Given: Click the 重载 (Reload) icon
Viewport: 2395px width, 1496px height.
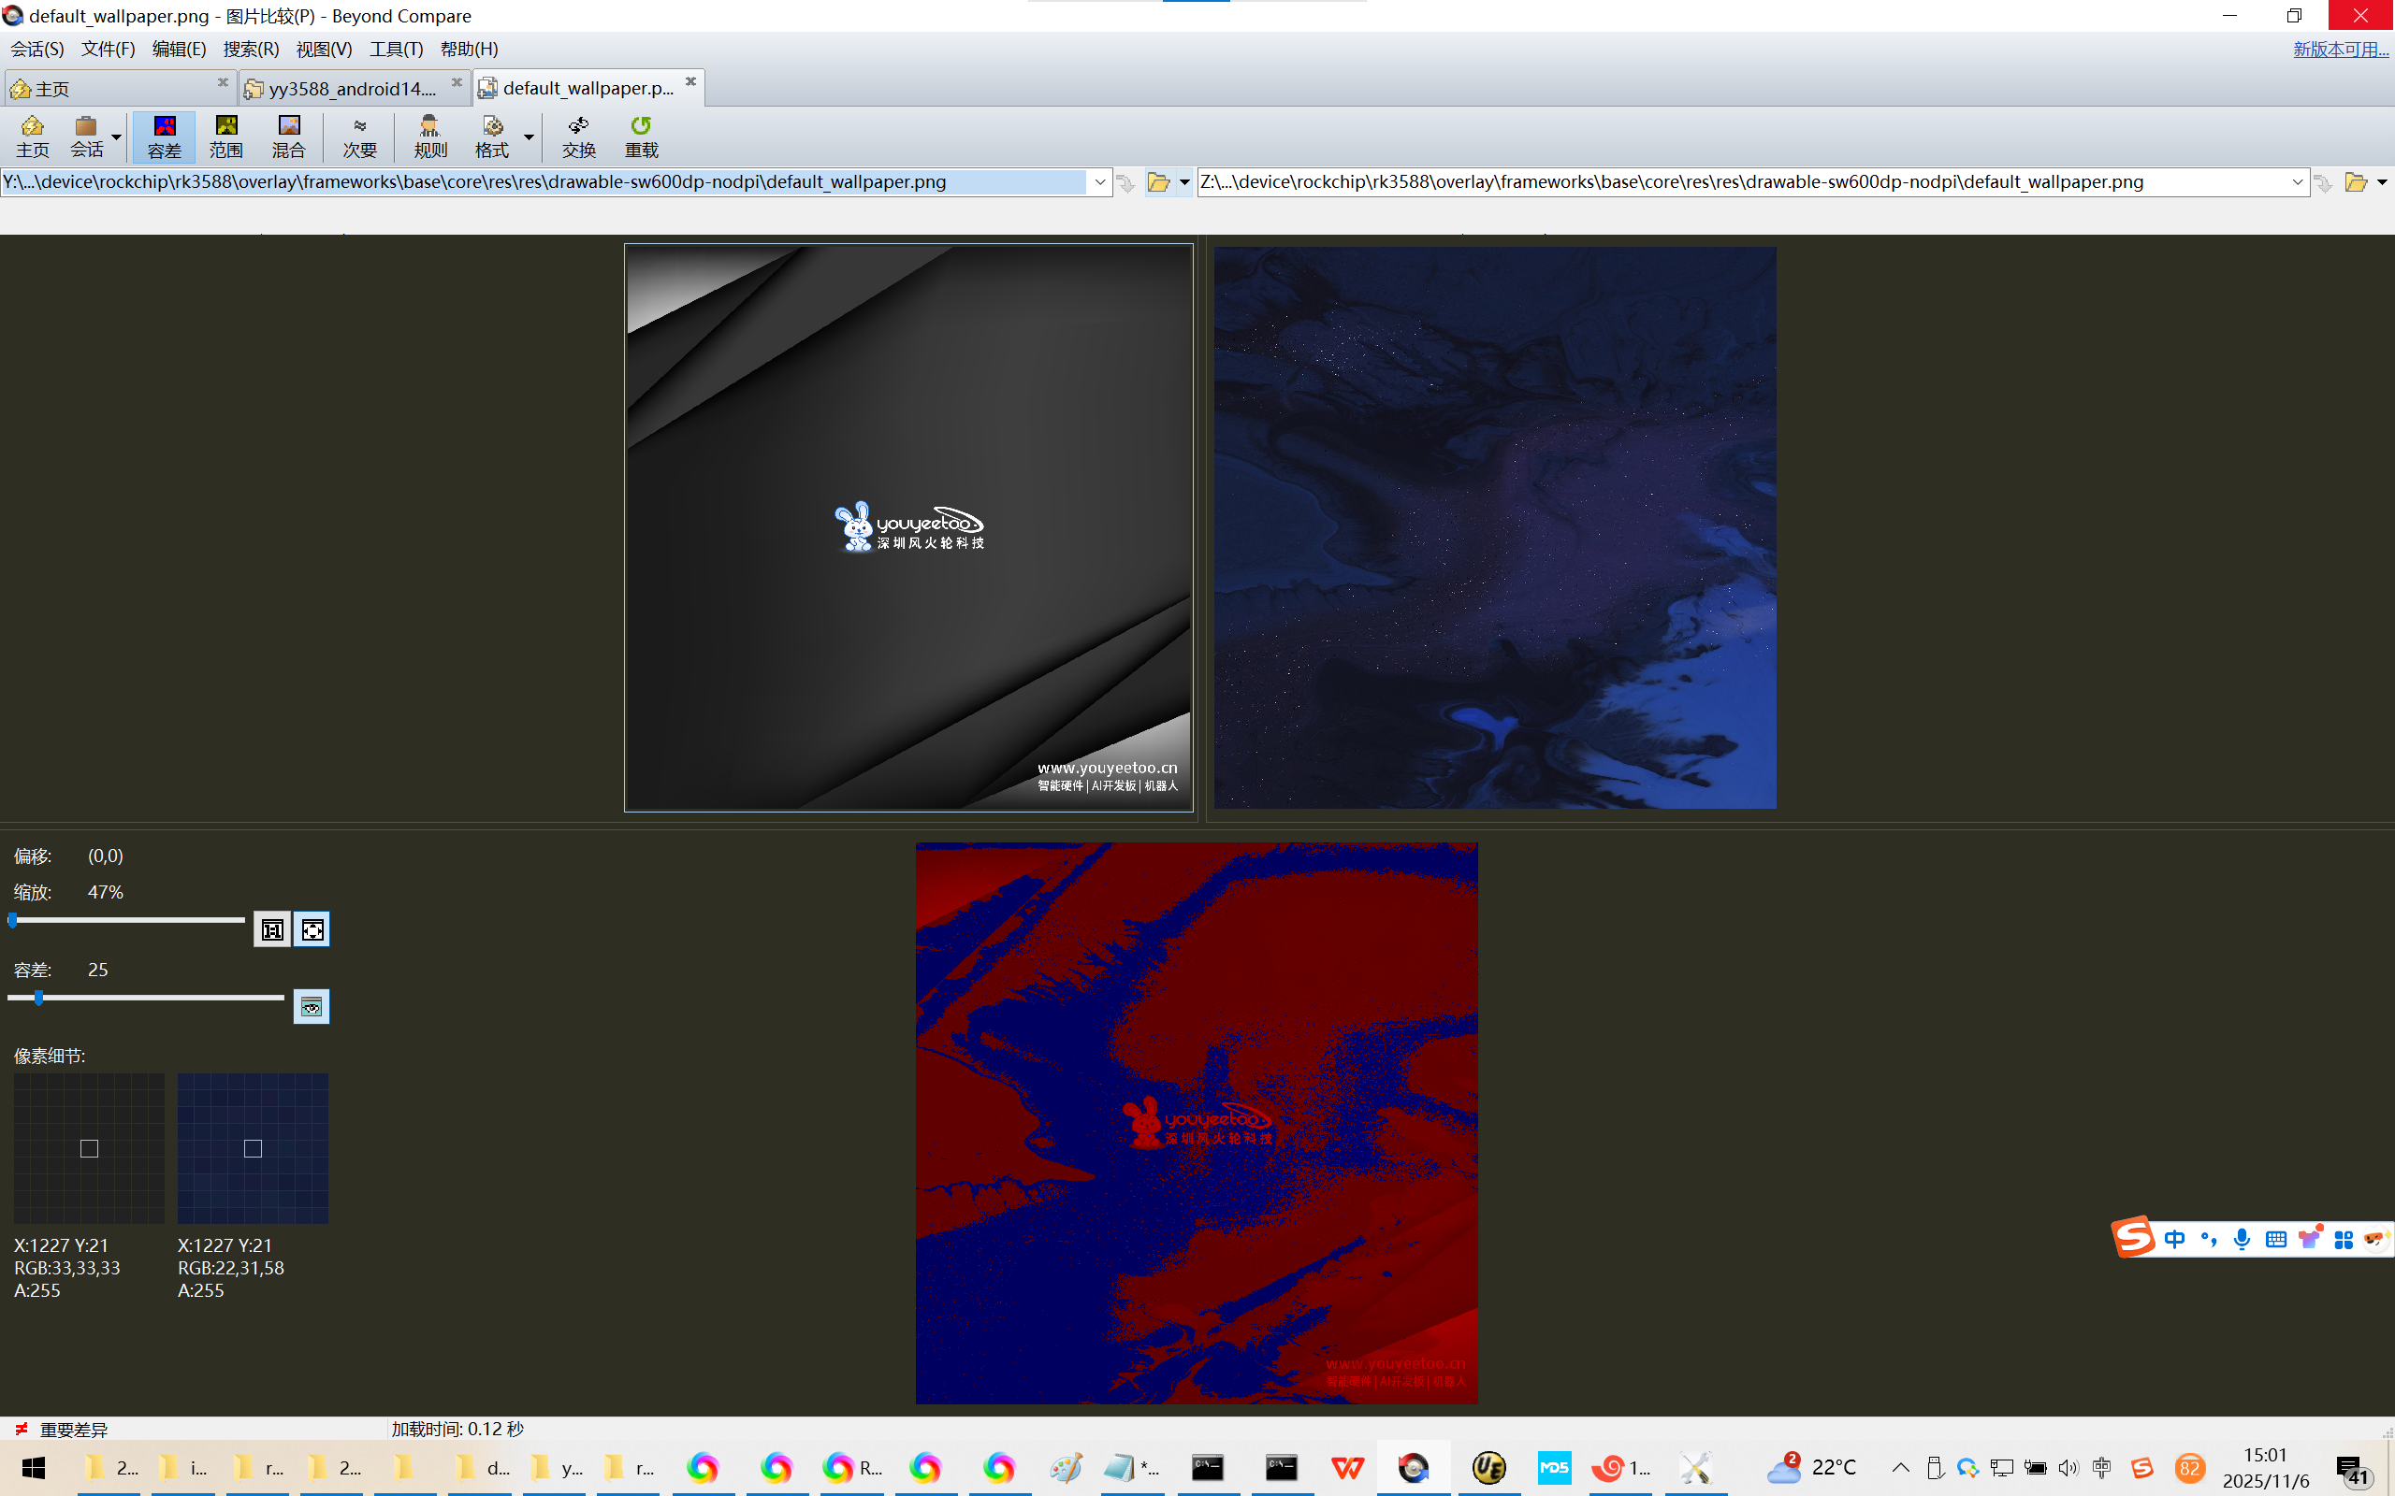Looking at the screenshot, I should click(x=640, y=136).
